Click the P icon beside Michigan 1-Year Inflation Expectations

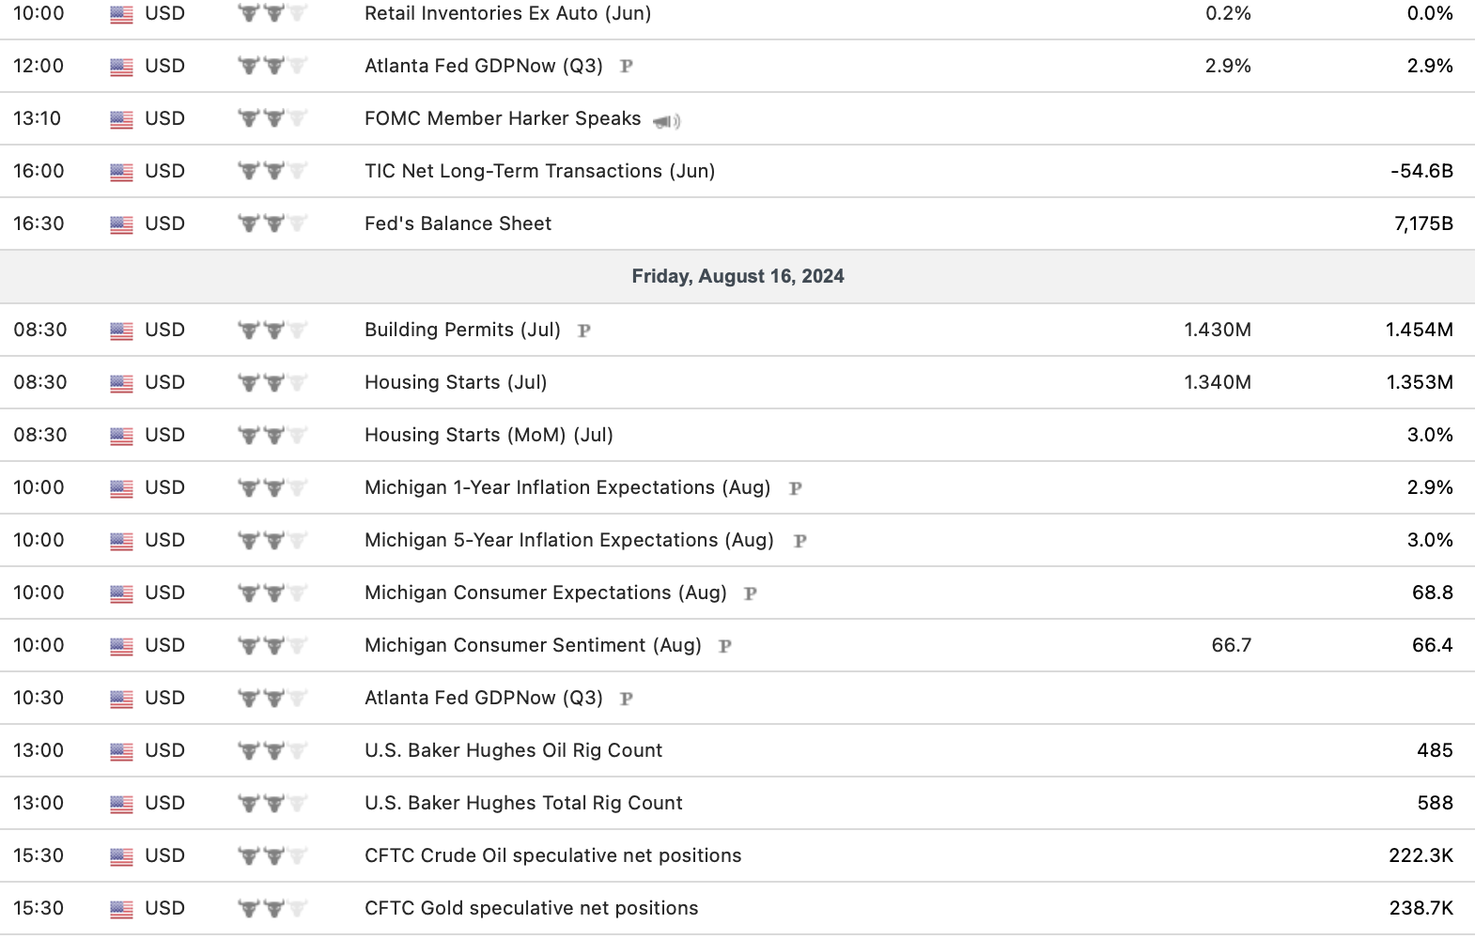point(795,488)
